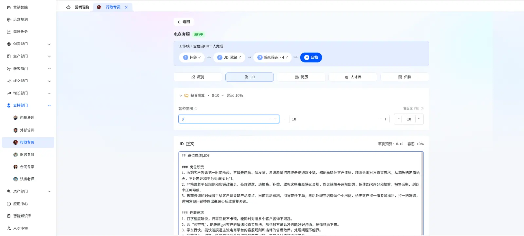Click the JD text area scrollbar
The image size is (524, 236).
coord(422,193)
